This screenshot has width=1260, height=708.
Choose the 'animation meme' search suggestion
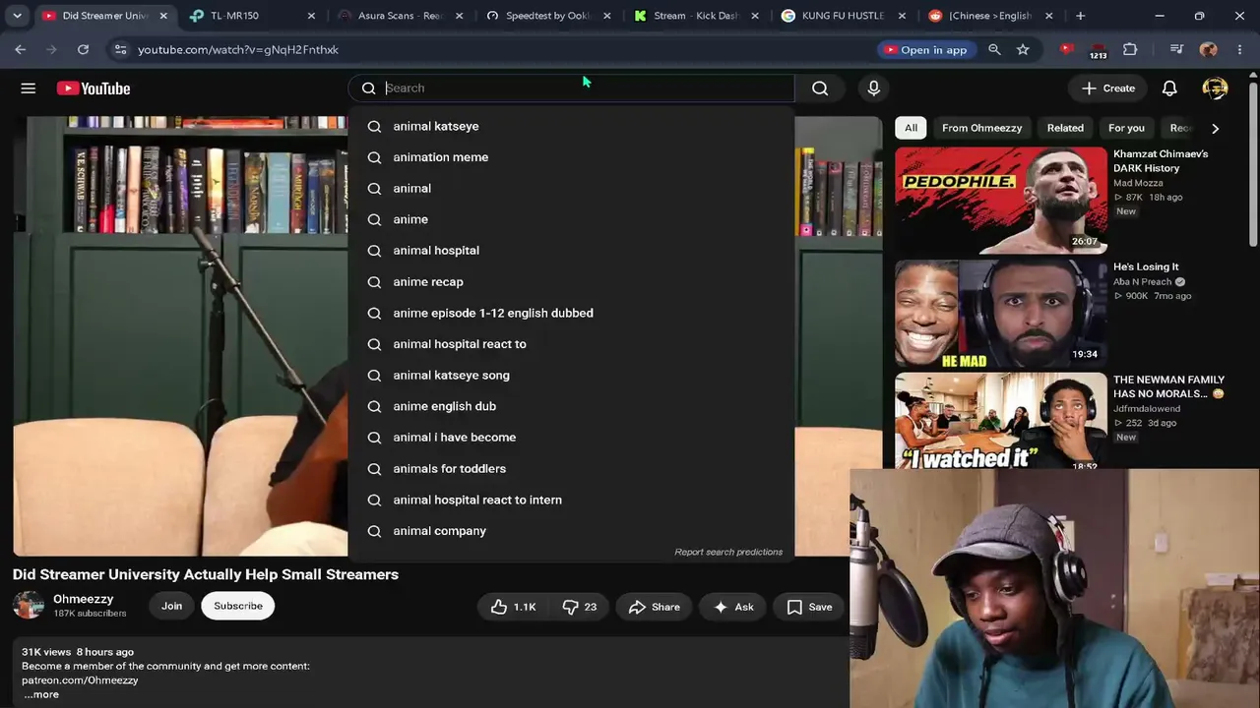coord(571,157)
